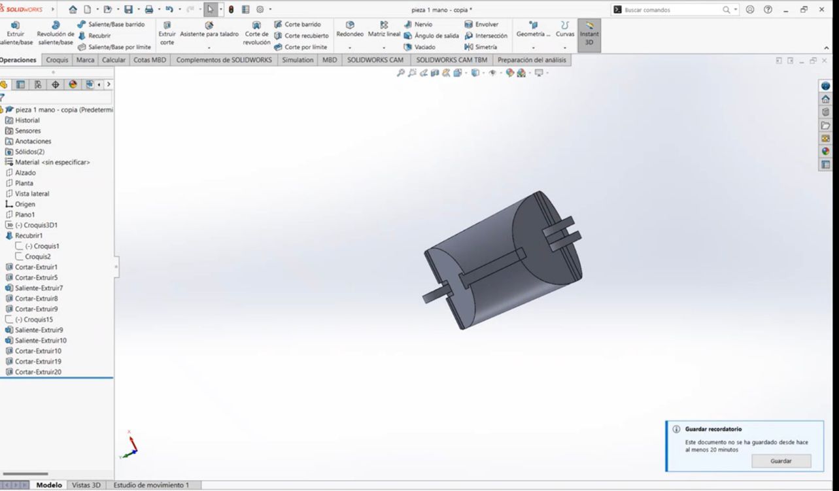Select the Matriz lineal pattern tool
Image resolution: width=839 pixels, height=491 pixels.
click(x=384, y=29)
